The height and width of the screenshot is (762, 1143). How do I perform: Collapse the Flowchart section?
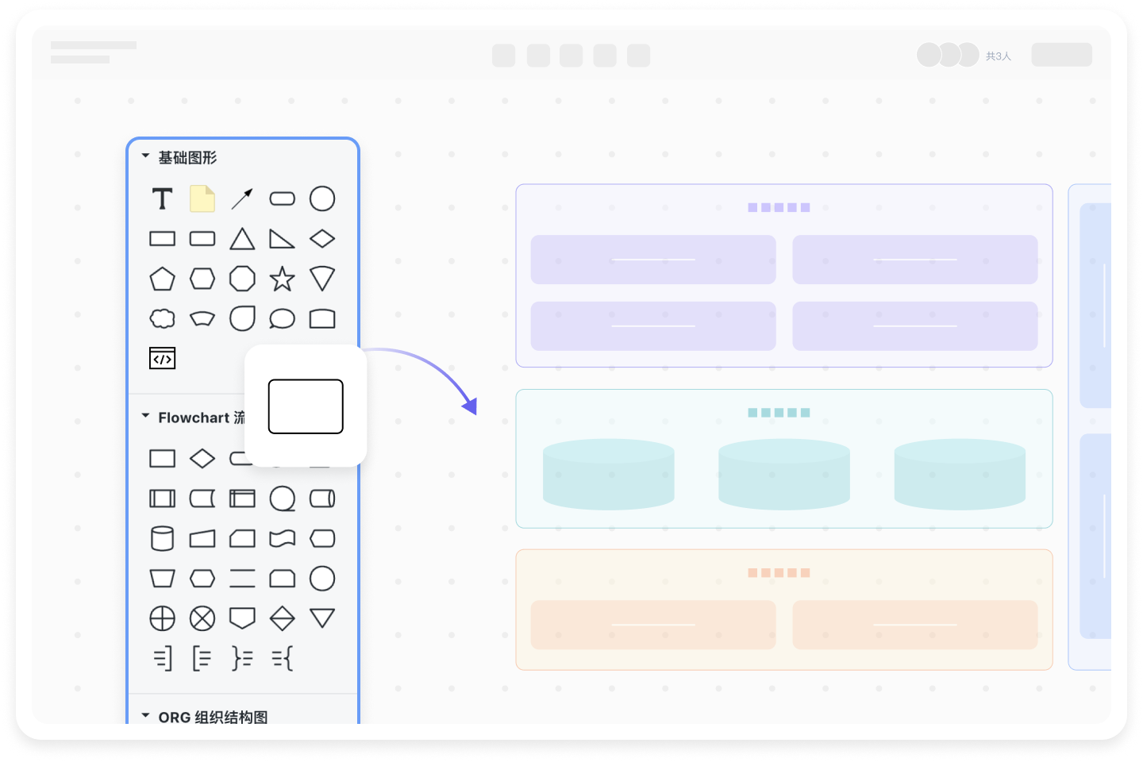pos(145,416)
